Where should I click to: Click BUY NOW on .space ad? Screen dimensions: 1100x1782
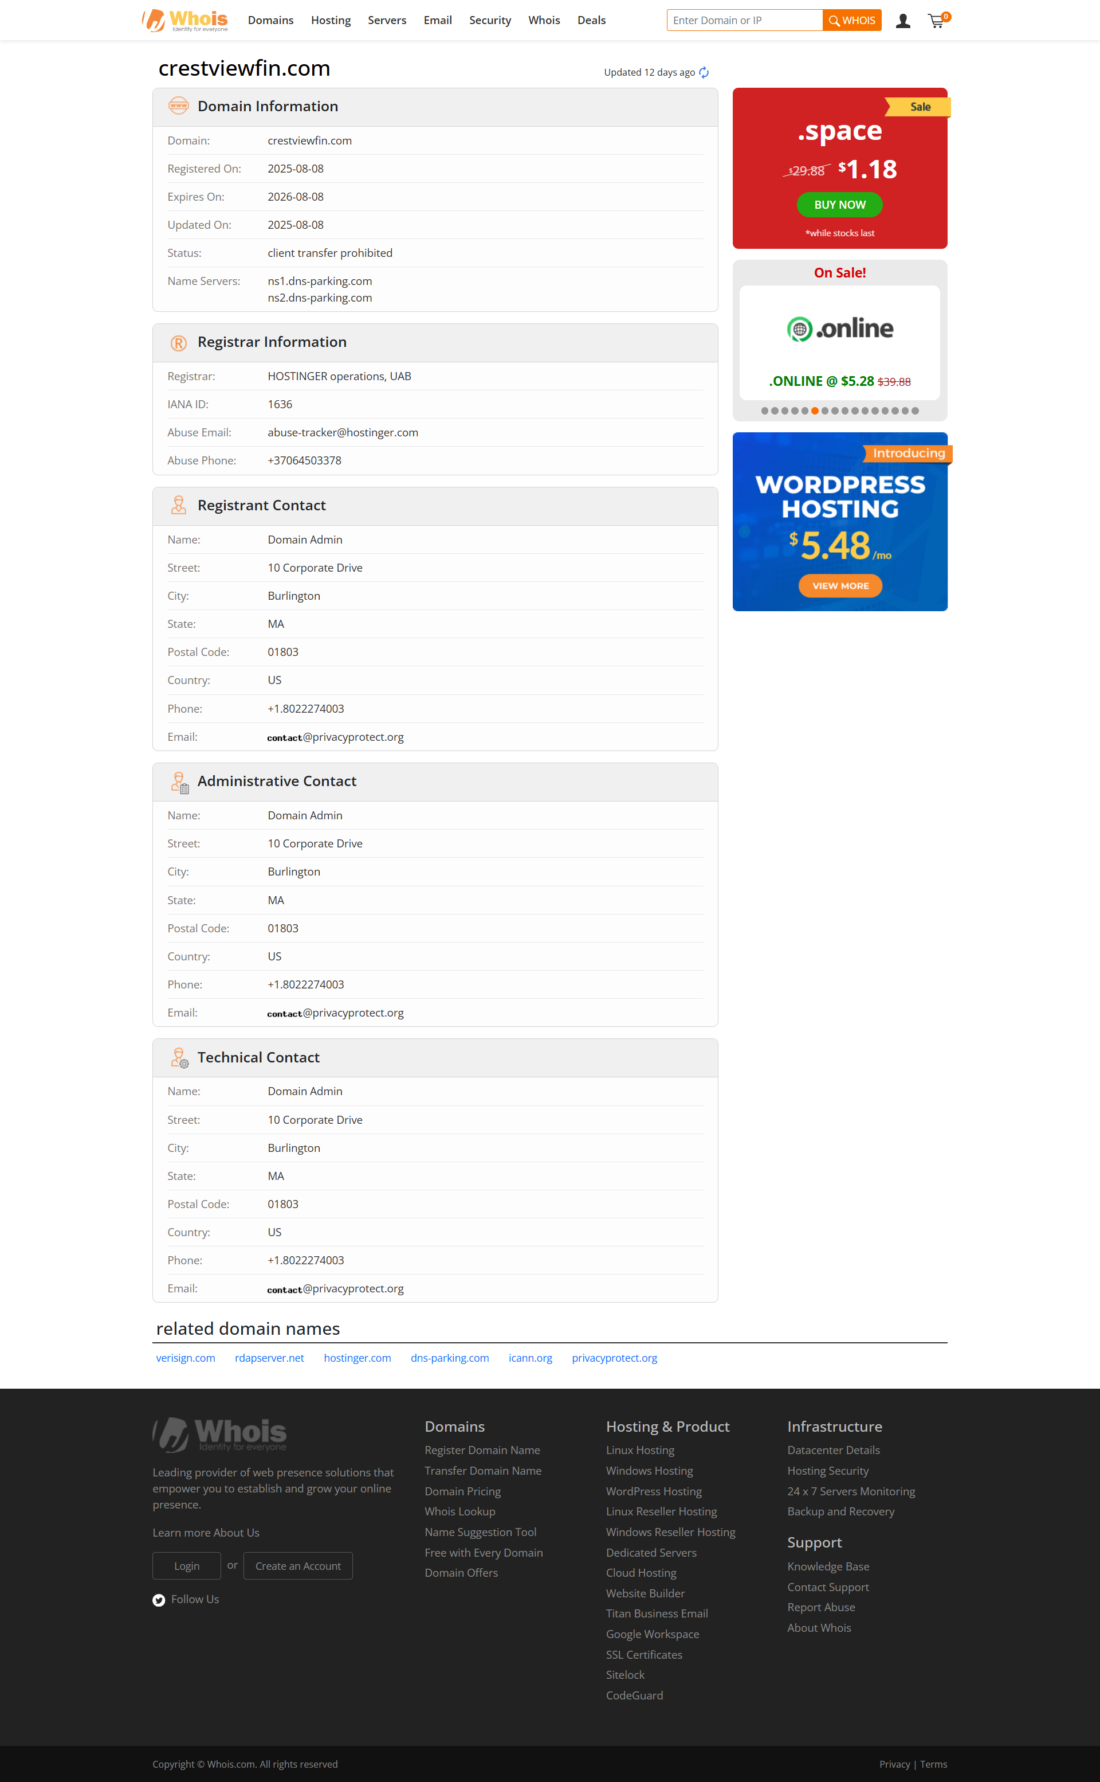pos(839,205)
